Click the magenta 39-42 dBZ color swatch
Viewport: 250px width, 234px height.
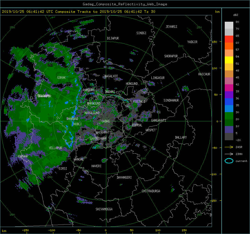click(x=229, y=88)
